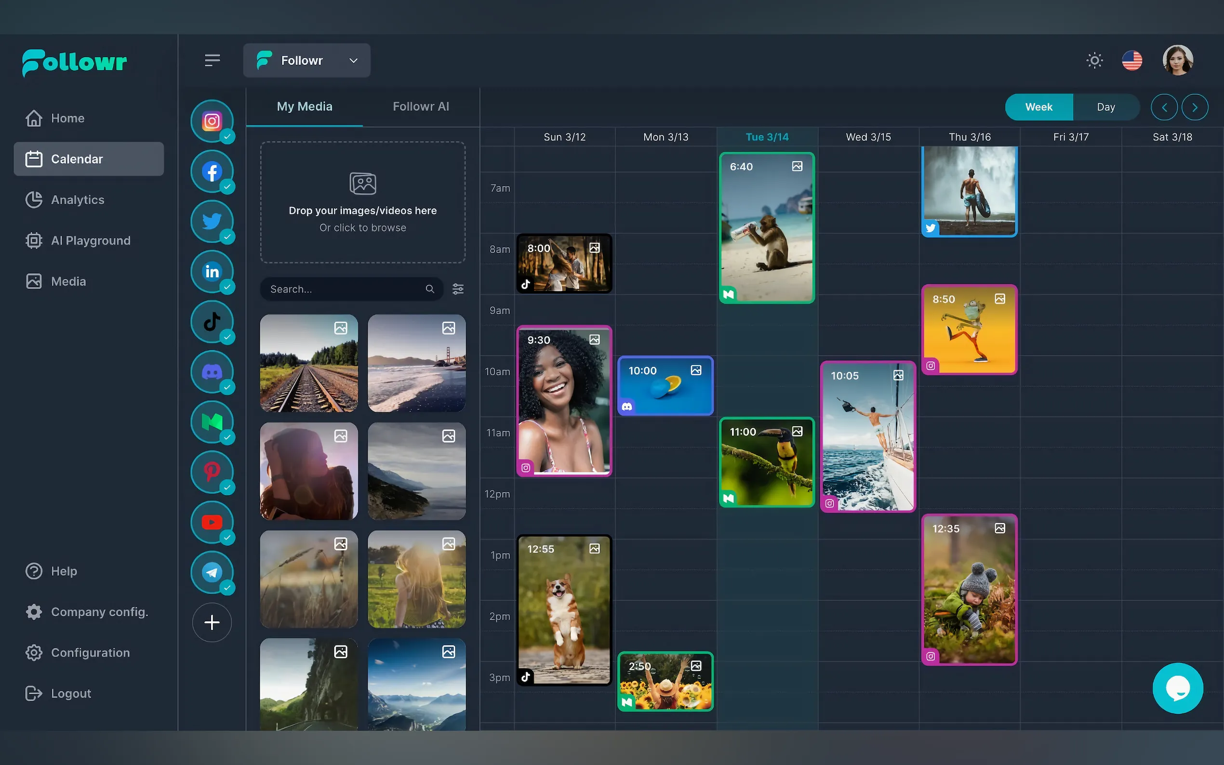1224x765 pixels.
Task: Go to next week arrow
Action: [x=1195, y=107]
